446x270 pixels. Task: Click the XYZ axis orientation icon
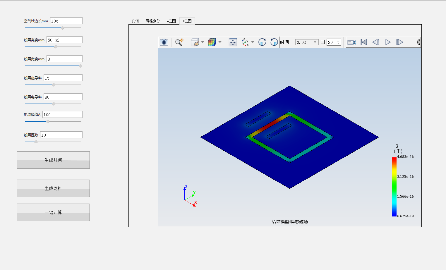coord(245,42)
